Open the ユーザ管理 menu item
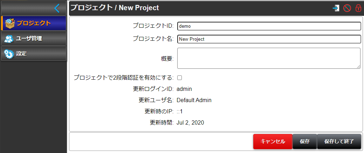 pyautogui.click(x=33, y=38)
